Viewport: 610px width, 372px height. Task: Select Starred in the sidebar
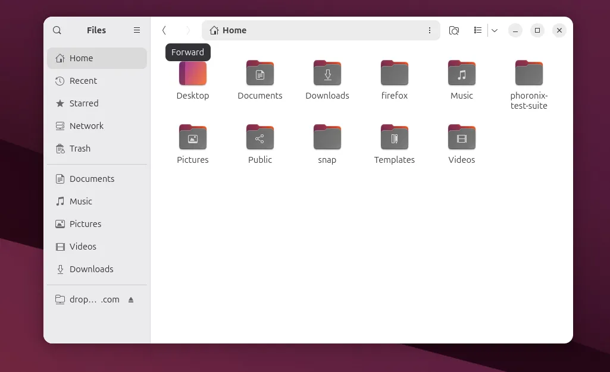tap(83, 103)
